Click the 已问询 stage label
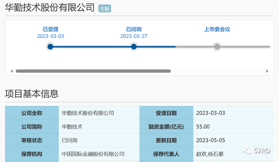This screenshot has height=162, width=279. coord(134,29)
